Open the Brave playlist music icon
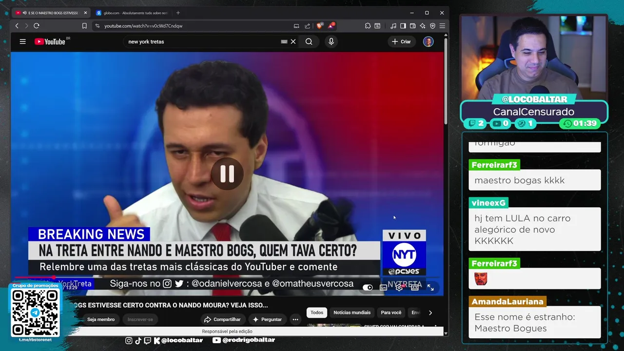 click(x=393, y=26)
